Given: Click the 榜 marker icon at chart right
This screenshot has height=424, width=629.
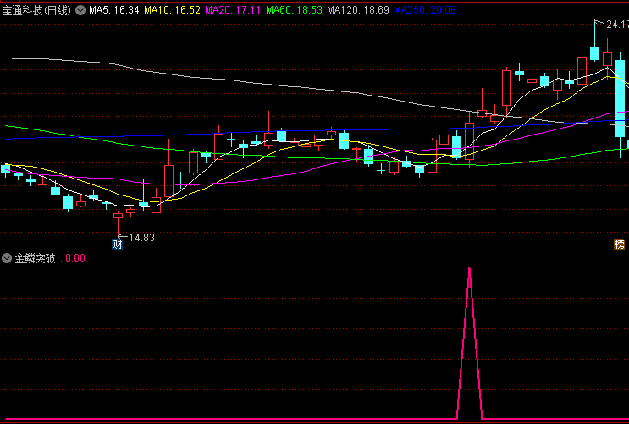Looking at the screenshot, I should (x=620, y=244).
